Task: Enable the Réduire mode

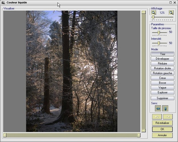Action: coord(162,64)
